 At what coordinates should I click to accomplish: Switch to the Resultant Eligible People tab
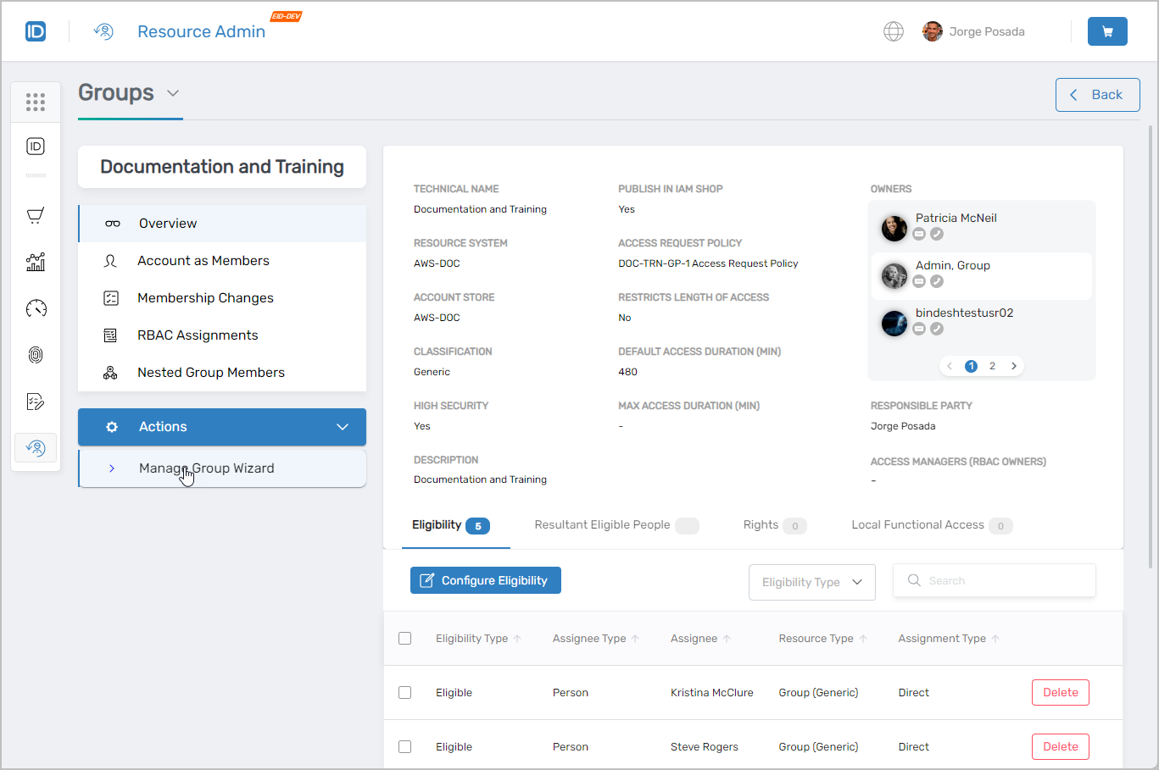pyautogui.click(x=602, y=525)
